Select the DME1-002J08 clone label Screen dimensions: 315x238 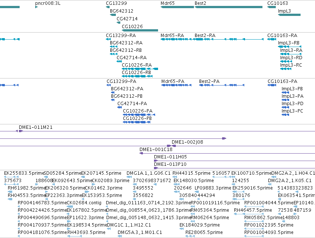point(187,143)
